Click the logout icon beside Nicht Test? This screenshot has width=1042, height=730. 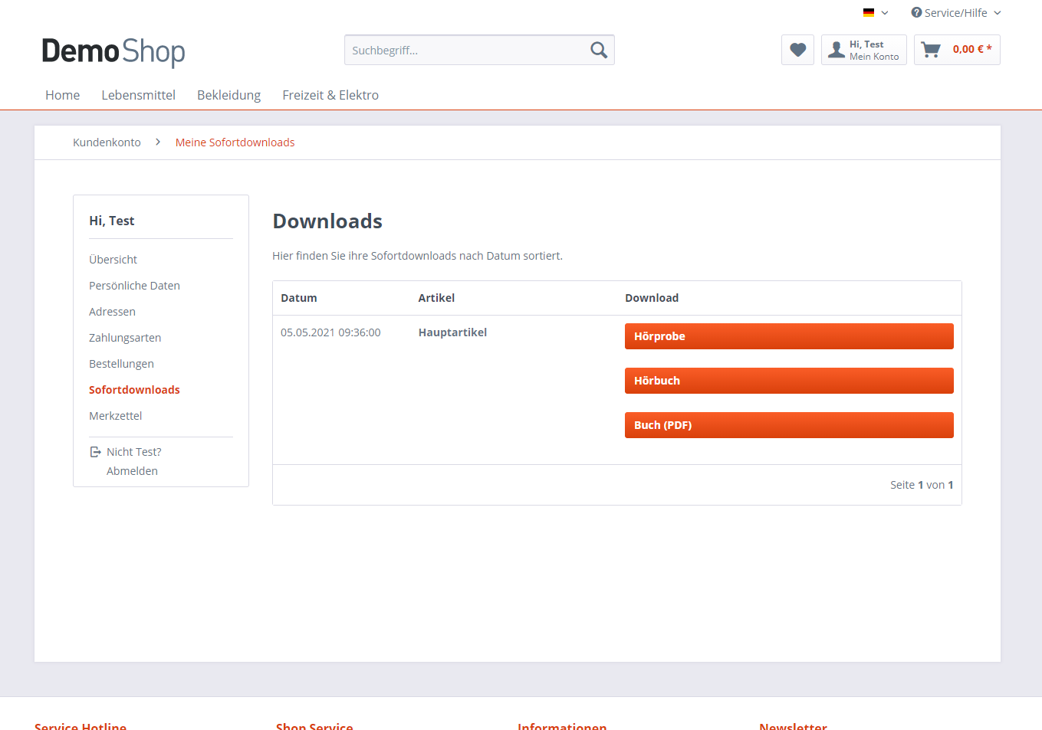[x=96, y=452]
